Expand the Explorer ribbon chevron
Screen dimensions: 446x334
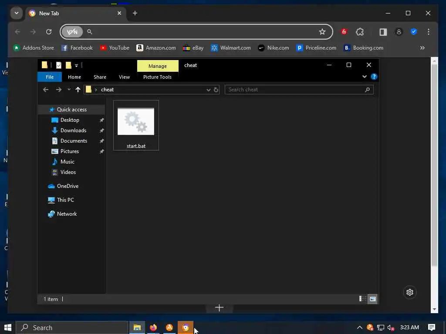(365, 77)
